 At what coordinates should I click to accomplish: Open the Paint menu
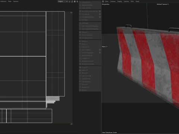coord(10,1)
